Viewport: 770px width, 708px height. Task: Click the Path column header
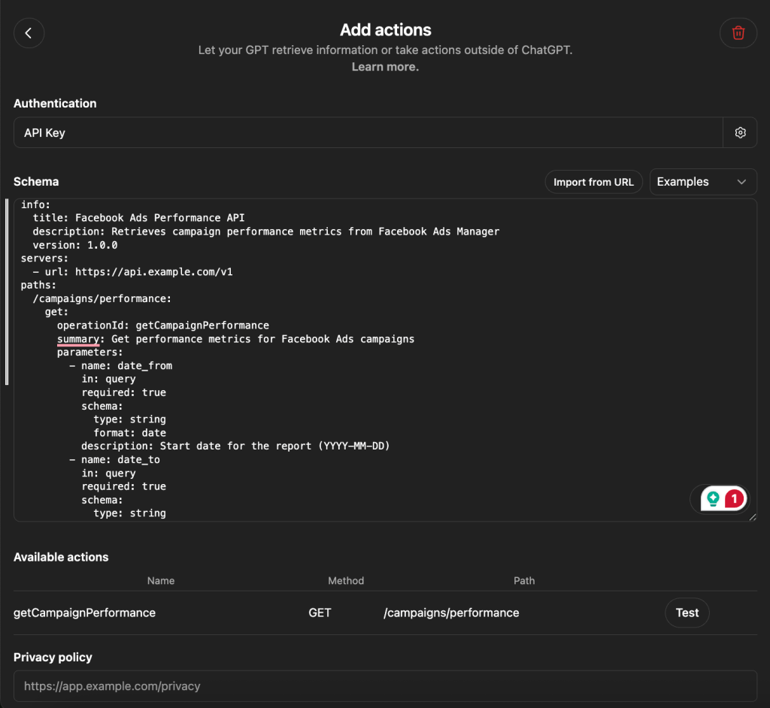click(x=524, y=580)
